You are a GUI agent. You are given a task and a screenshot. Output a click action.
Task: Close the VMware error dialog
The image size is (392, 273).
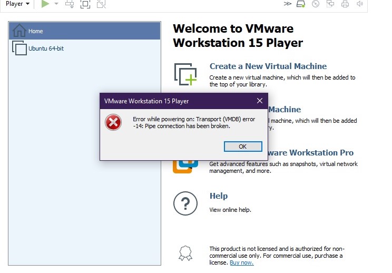(x=260, y=101)
